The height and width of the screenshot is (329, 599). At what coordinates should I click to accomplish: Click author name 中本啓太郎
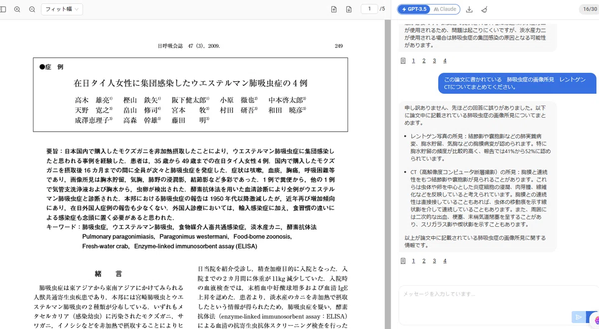(x=287, y=100)
